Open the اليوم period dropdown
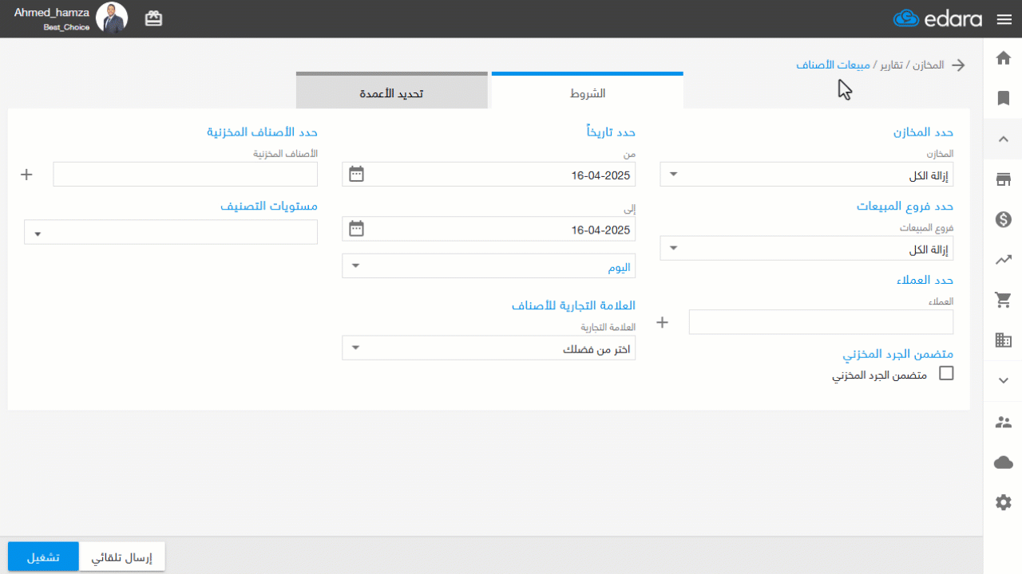Viewport: 1022px width, 574px height. [489, 266]
